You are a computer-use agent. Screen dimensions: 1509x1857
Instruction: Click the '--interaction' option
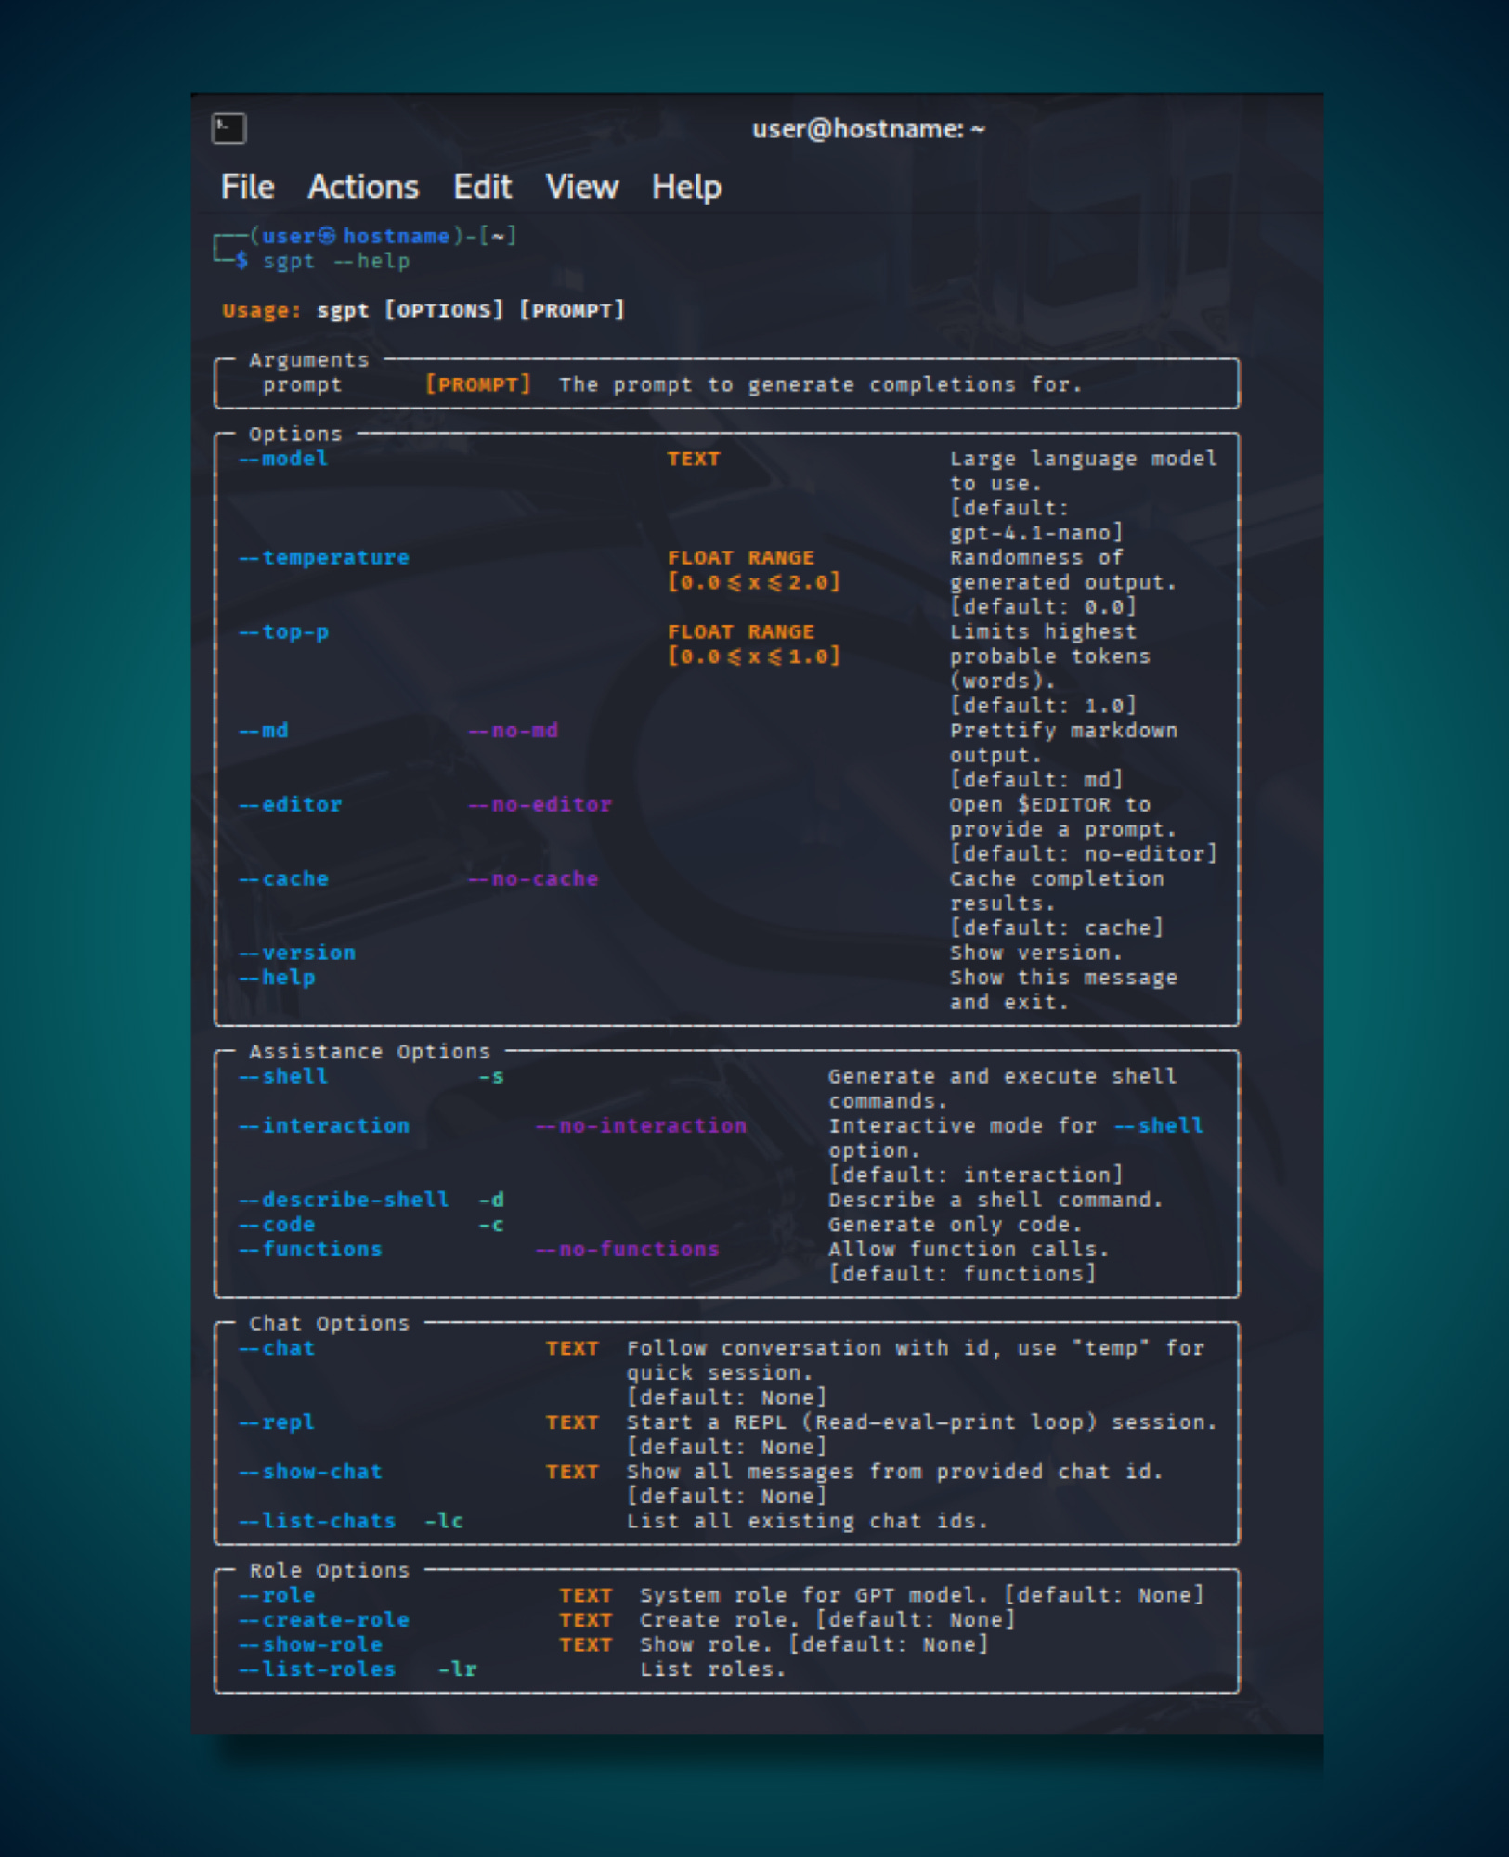click(324, 1125)
